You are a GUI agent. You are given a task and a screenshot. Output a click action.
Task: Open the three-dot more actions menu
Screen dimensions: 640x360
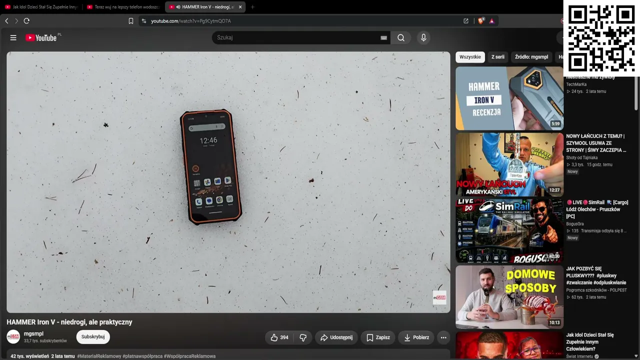coord(443,337)
